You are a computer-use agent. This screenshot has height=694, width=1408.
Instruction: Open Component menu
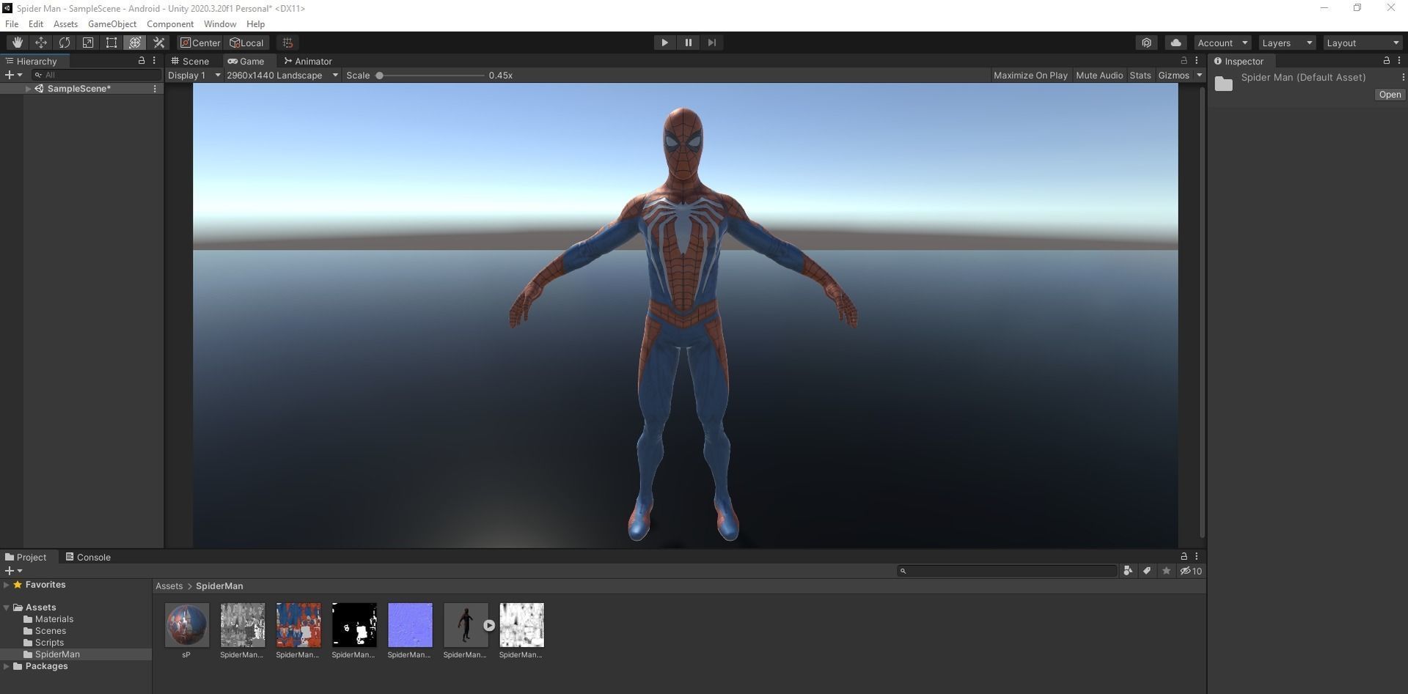pos(170,24)
